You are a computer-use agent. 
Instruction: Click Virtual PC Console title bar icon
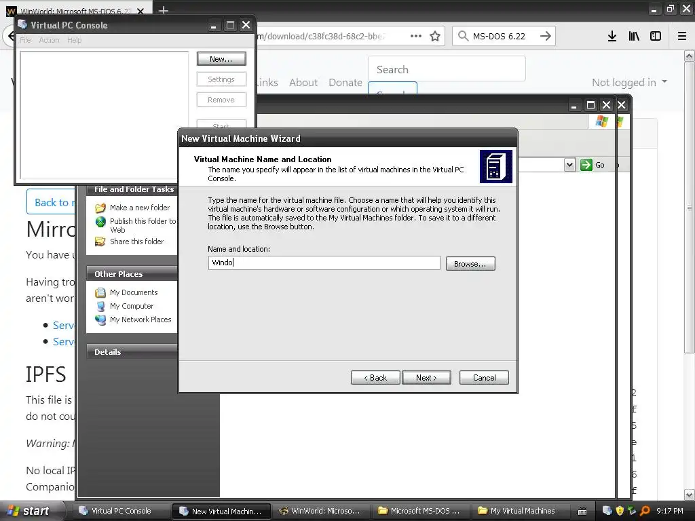[x=22, y=25]
